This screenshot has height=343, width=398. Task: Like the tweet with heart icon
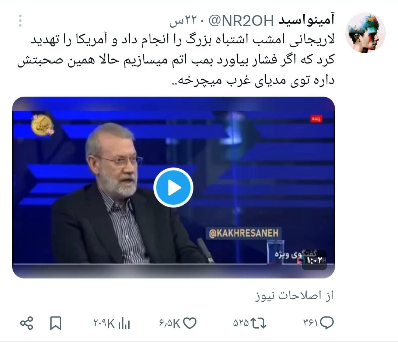190,323
